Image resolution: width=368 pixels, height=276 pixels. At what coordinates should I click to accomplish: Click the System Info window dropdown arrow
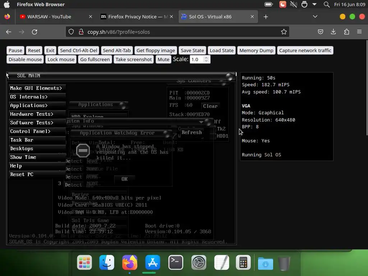point(201,122)
